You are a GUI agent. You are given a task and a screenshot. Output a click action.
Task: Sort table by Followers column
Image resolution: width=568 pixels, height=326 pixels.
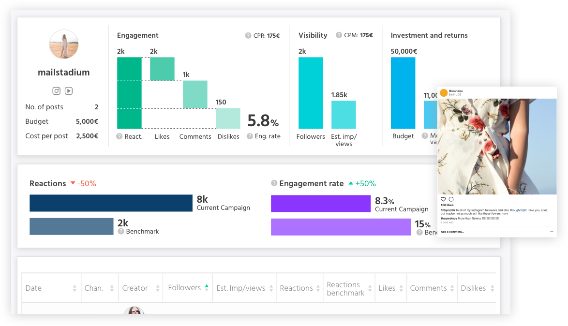[207, 288]
